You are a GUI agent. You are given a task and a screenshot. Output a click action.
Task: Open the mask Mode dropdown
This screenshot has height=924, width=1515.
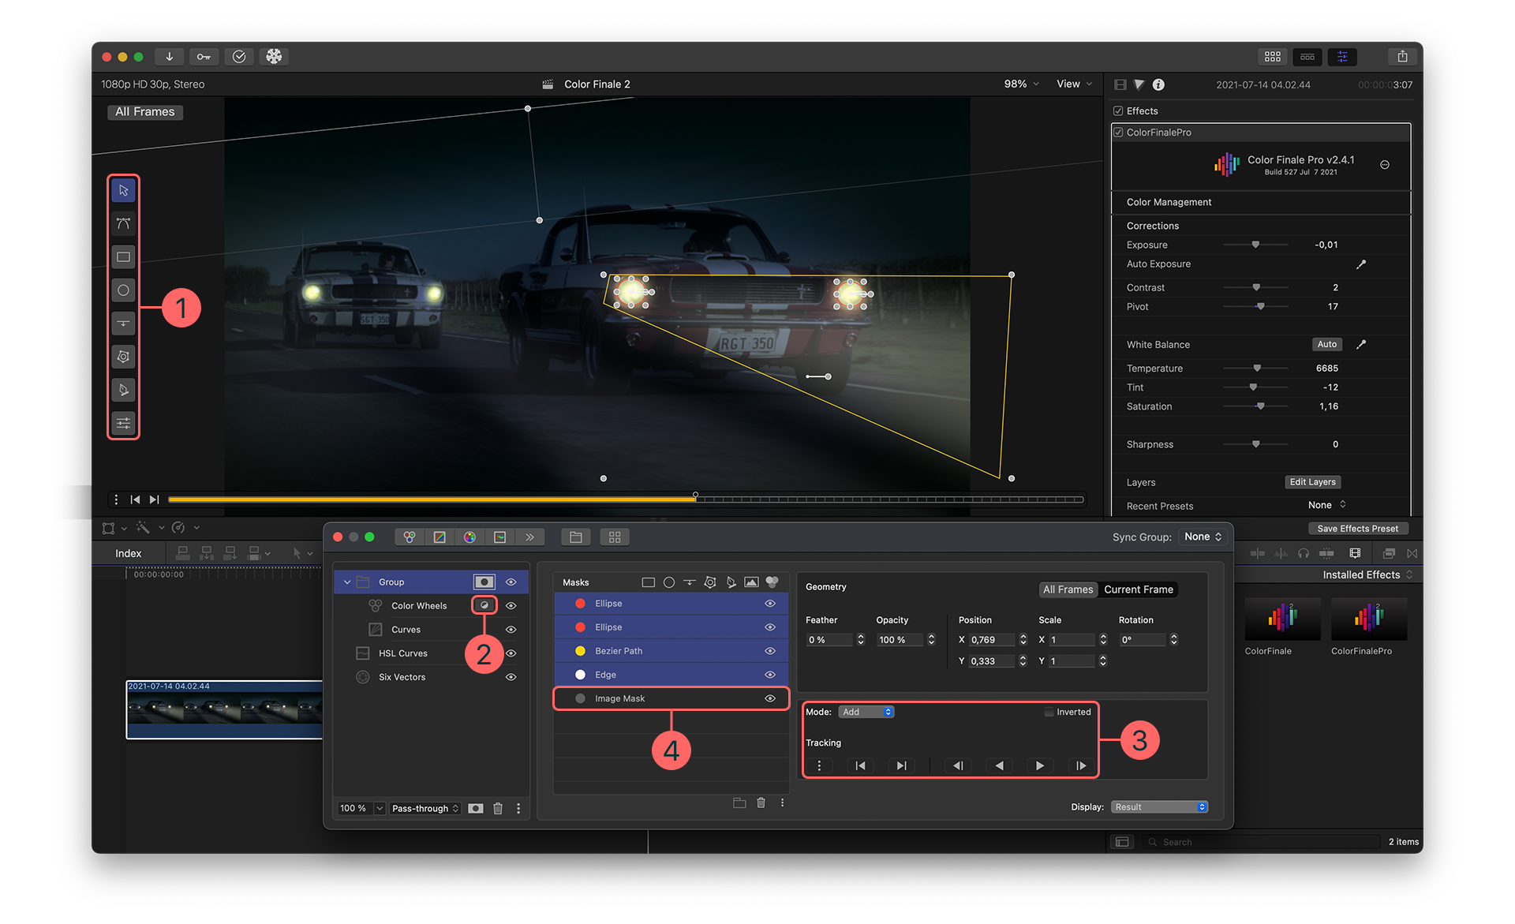(866, 712)
